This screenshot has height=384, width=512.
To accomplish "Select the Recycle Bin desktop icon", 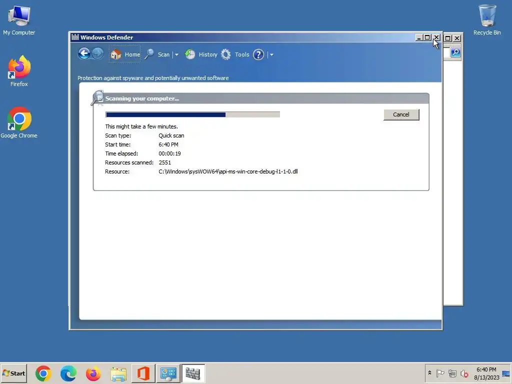I will click(487, 20).
